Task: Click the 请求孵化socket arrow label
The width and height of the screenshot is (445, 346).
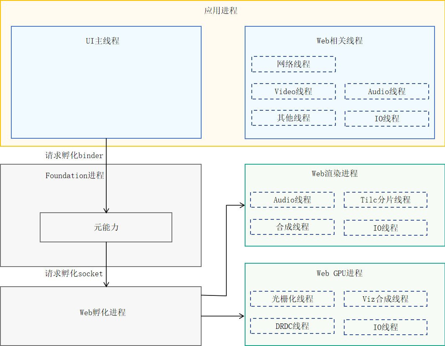Action: point(74,274)
